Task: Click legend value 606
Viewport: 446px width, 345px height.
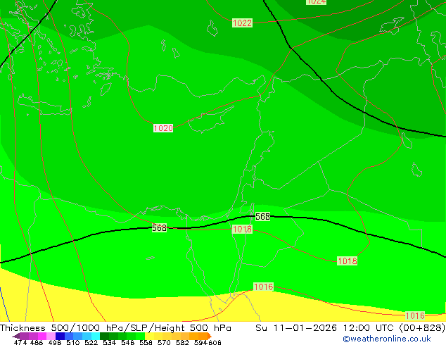Action: click(x=215, y=342)
